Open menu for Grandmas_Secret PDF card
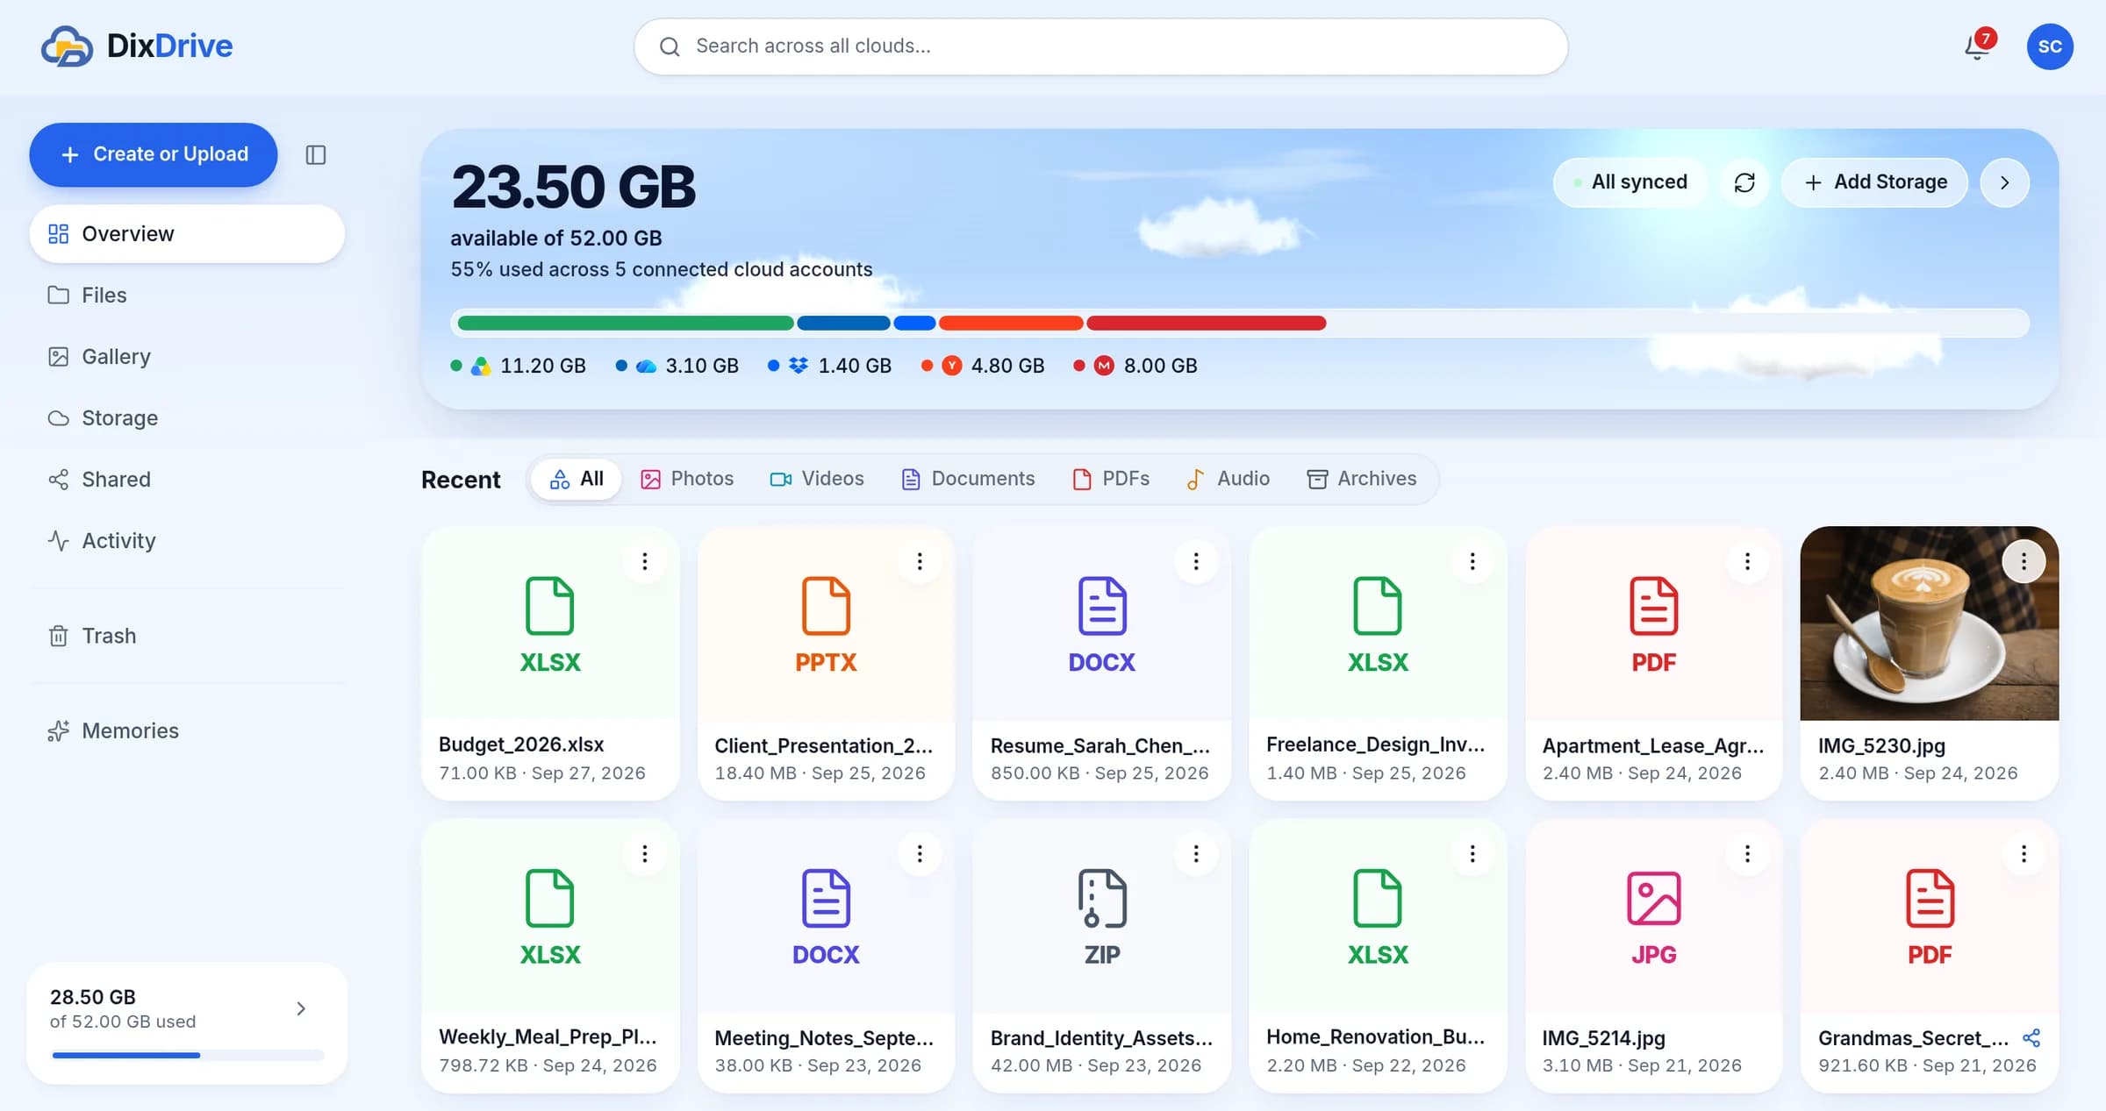Image resolution: width=2106 pixels, height=1111 pixels. point(2024,854)
